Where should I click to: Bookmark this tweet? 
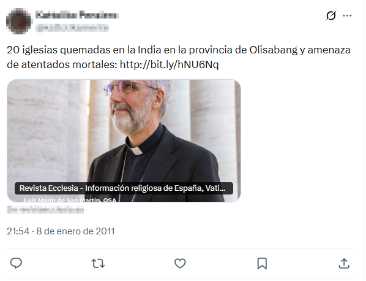click(x=262, y=263)
